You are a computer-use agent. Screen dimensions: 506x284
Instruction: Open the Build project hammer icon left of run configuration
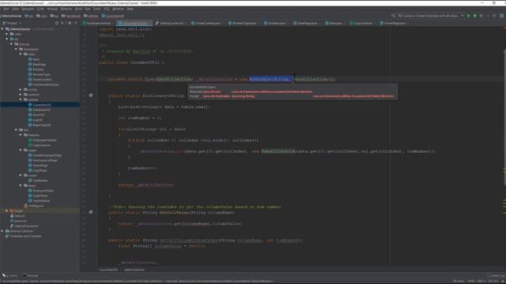tap(393, 16)
